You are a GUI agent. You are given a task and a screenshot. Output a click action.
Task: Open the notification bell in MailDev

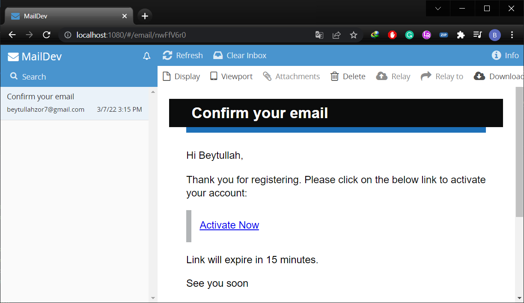146,56
